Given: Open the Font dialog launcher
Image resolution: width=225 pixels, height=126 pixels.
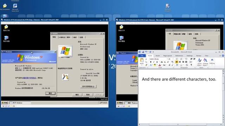Looking at the screenshot, I should pyautogui.click(x=173, y=68).
